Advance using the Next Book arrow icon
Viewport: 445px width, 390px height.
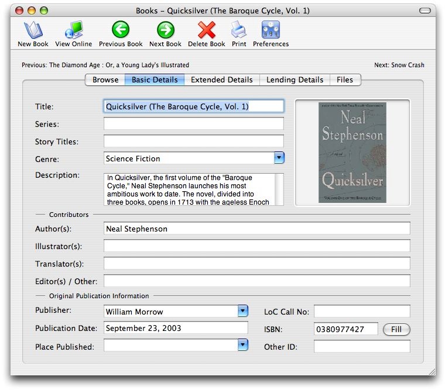point(166,29)
